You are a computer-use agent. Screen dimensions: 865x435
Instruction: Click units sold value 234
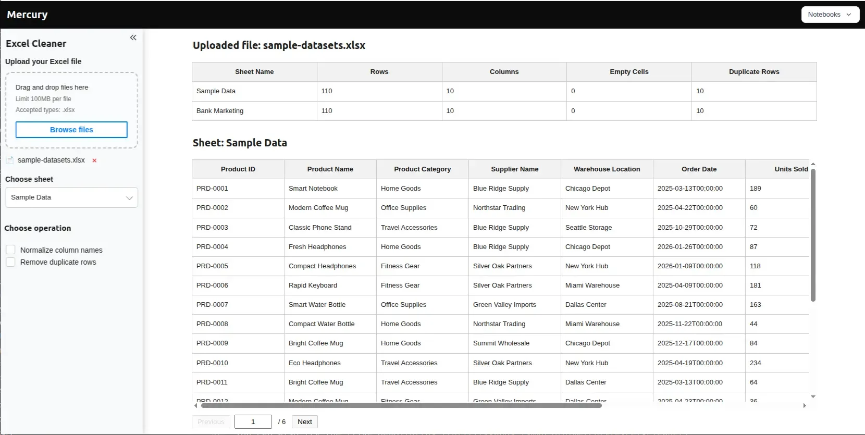(777, 363)
